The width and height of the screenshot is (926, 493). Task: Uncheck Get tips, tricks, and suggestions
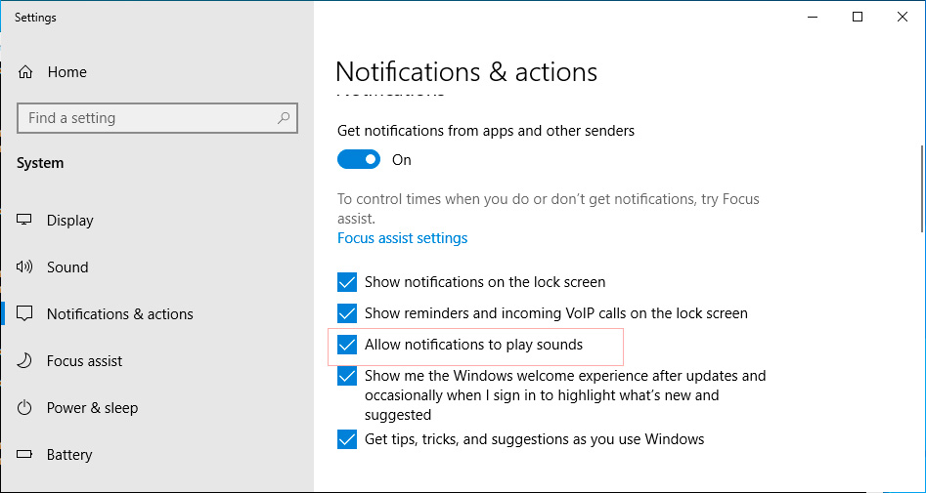pyautogui.click(x=347, y=438)
